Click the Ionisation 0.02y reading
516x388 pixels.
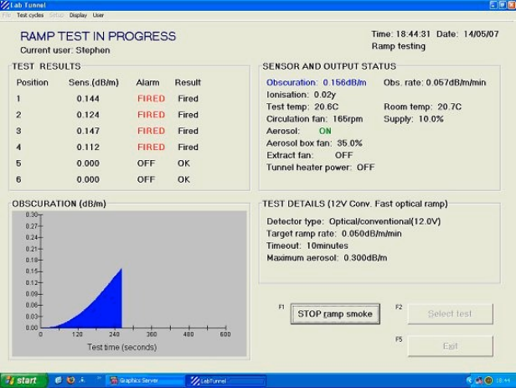pos(301,95)
